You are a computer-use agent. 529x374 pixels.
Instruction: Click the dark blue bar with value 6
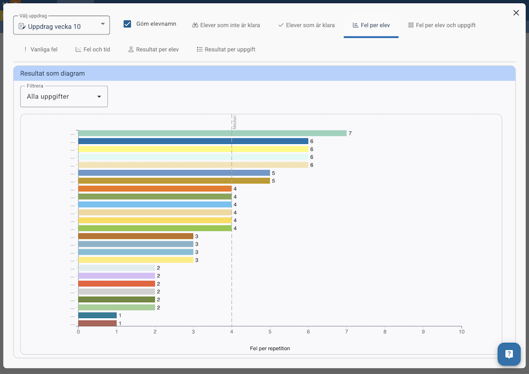click(x=193, y=141)
